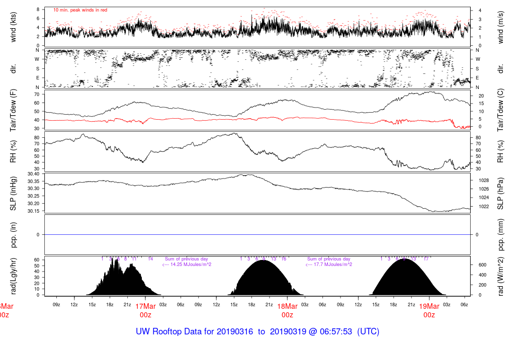Click the blue precipitation zero line

click(257, 234)
